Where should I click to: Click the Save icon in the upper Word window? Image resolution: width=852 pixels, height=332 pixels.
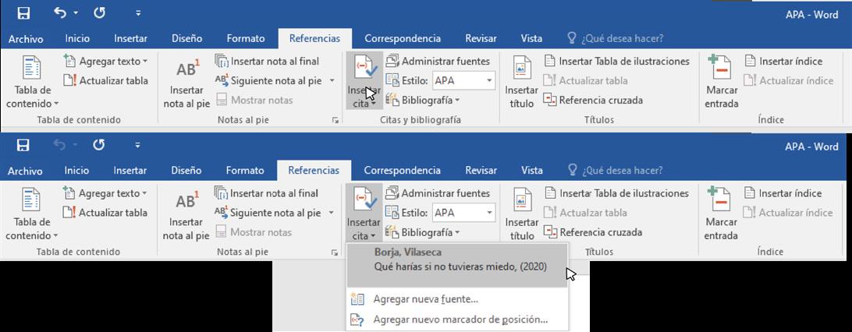coord(23,13)
